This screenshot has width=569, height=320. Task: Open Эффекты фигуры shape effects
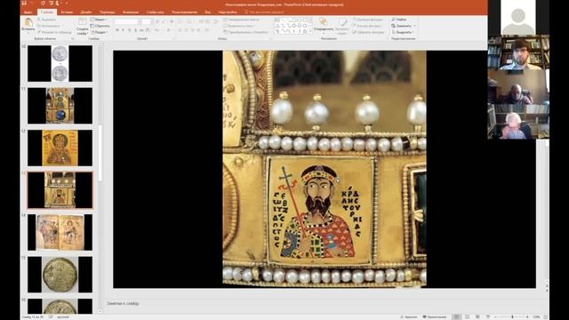coord(368,32)
